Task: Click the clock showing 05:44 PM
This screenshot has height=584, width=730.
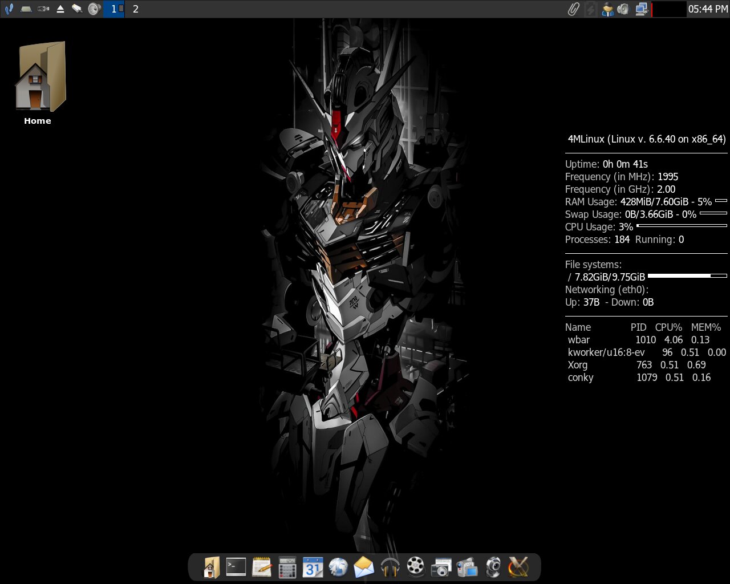Action: click(x=708, y=9)
